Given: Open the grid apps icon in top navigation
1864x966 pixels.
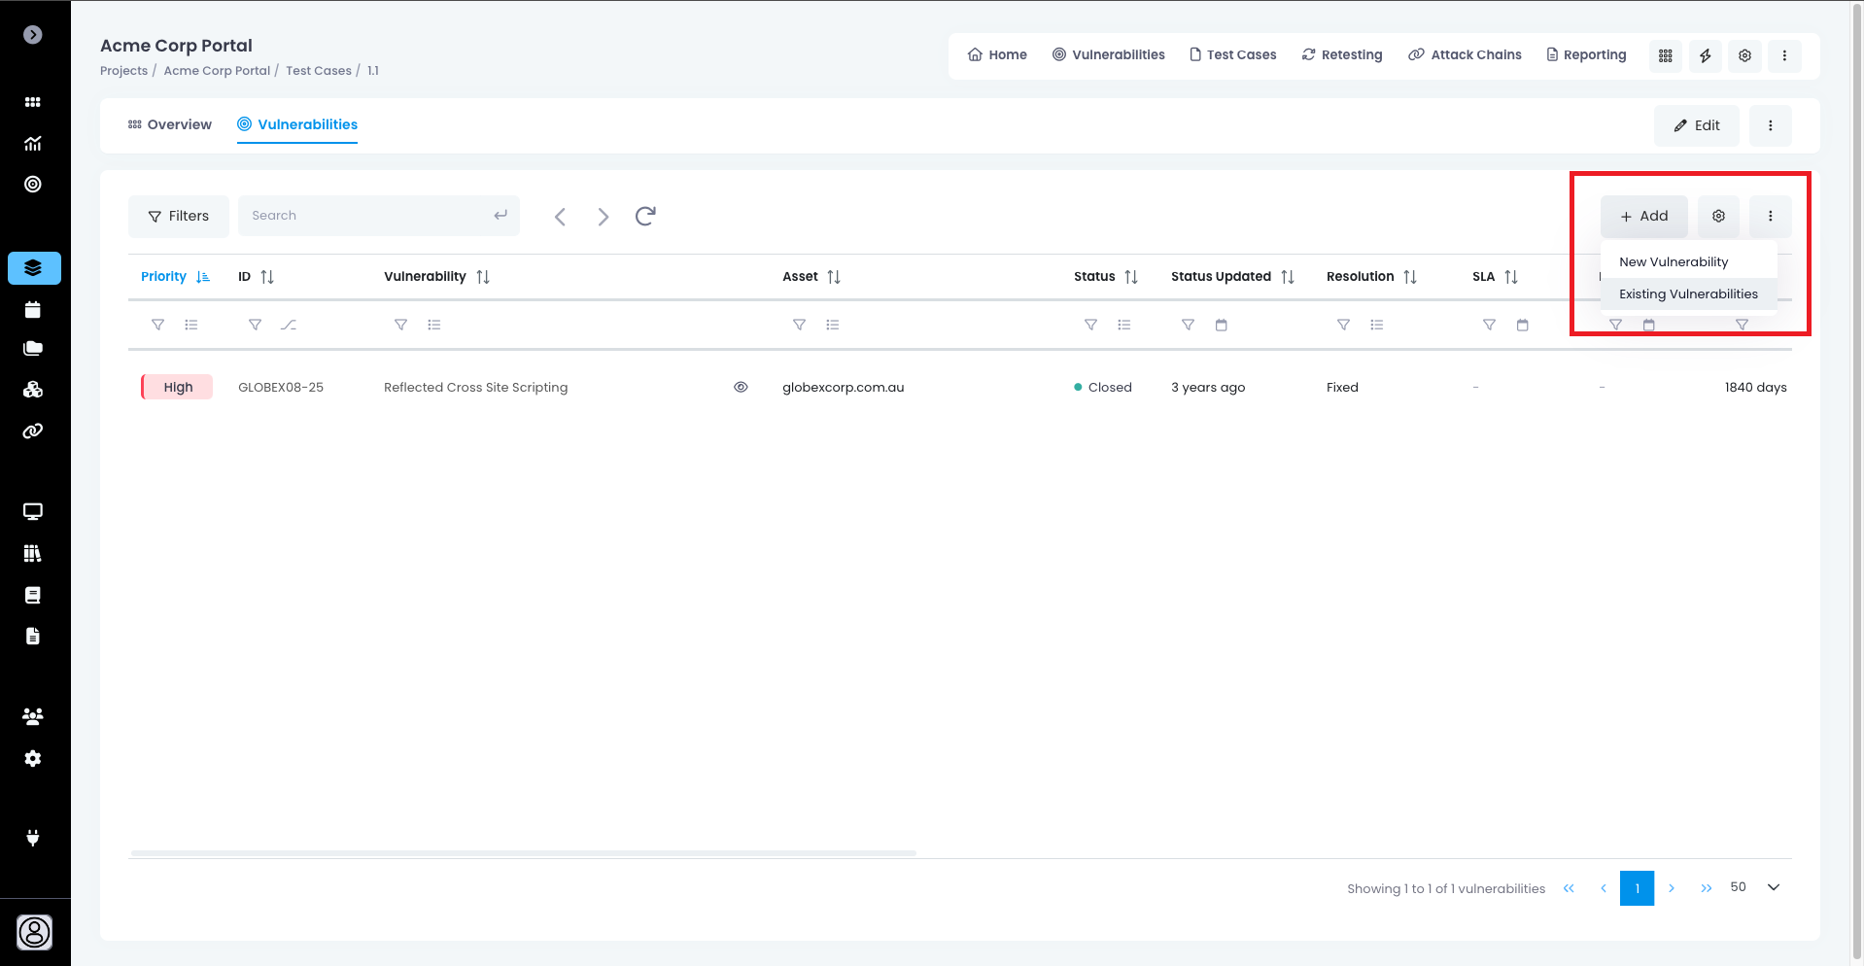Looking at the screenshot, I should 1665,55.
